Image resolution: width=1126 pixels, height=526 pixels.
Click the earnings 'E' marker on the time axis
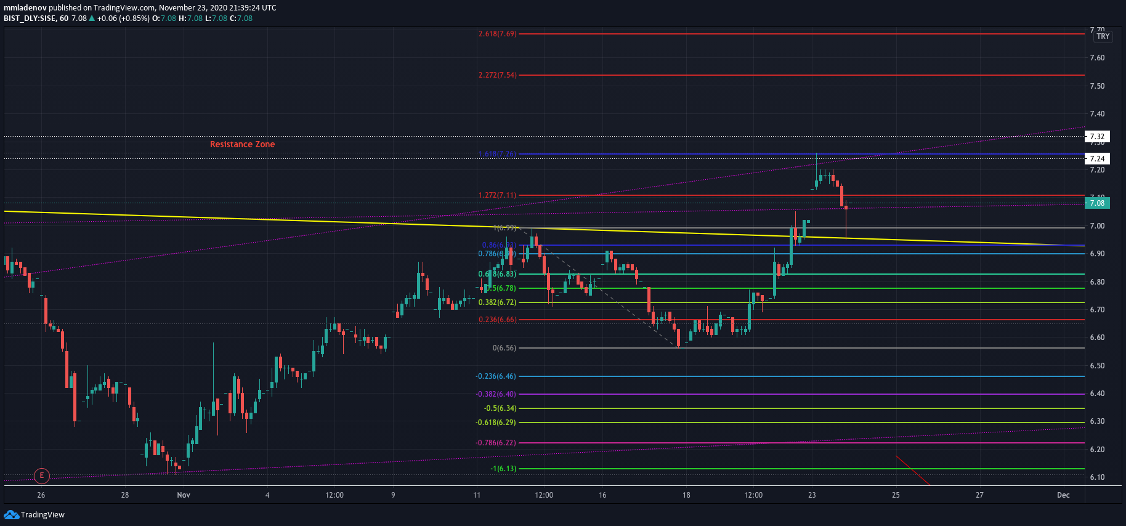tap(41, 475)
